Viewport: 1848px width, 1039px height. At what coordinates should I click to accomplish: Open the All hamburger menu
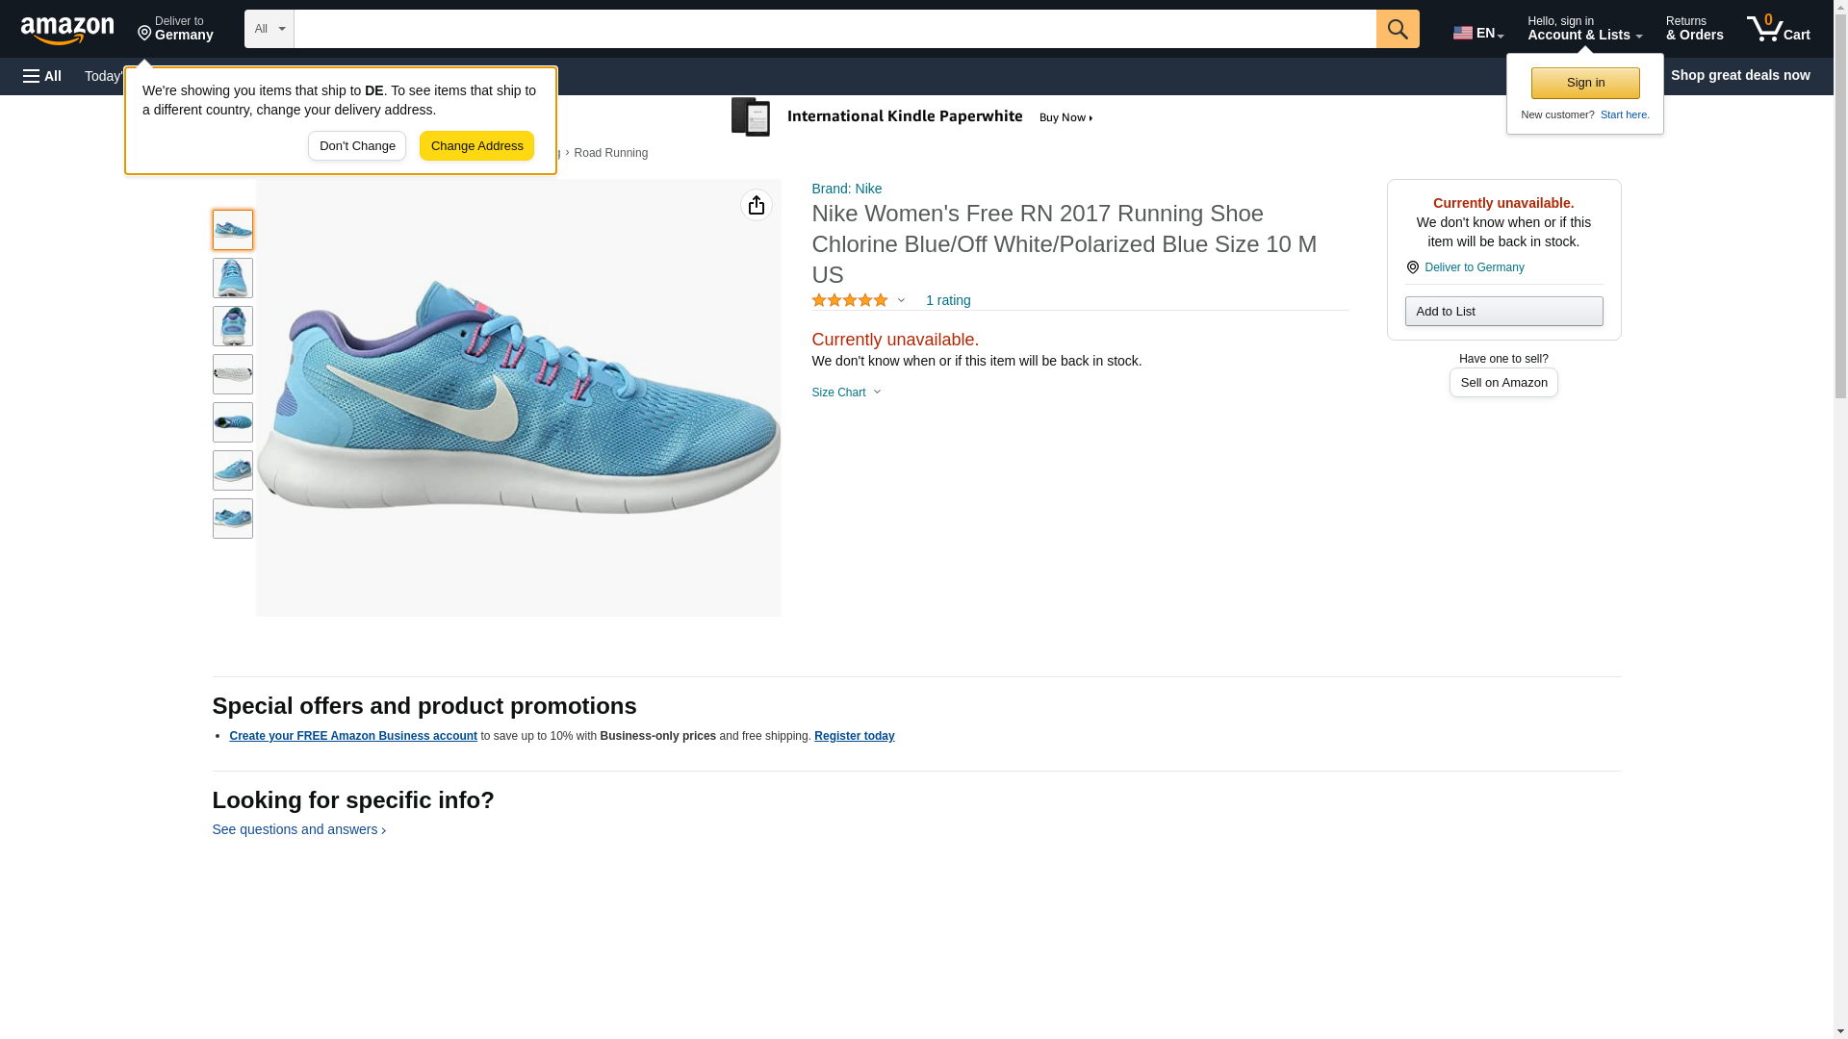[x=42, y=76]
